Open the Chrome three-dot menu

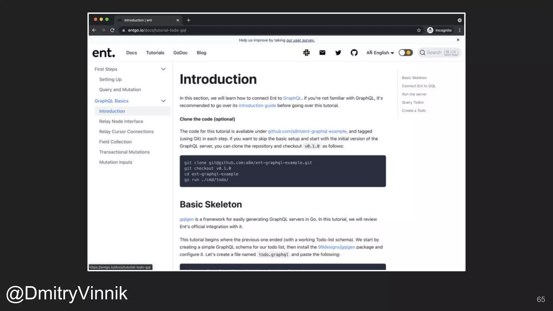460,30
